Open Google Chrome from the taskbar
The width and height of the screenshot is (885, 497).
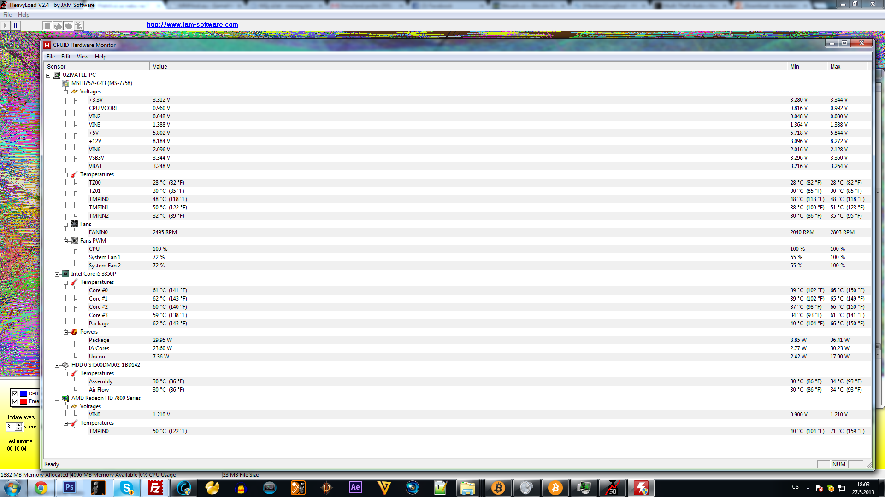41,488
